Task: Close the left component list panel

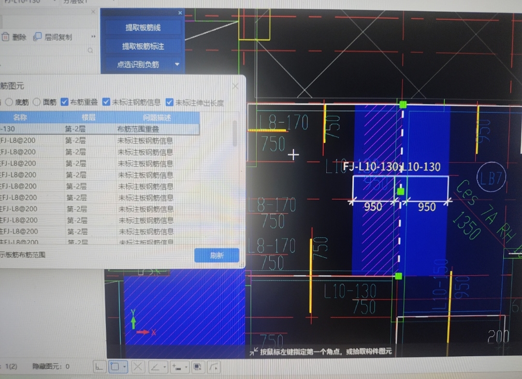Action: point(93,12)
